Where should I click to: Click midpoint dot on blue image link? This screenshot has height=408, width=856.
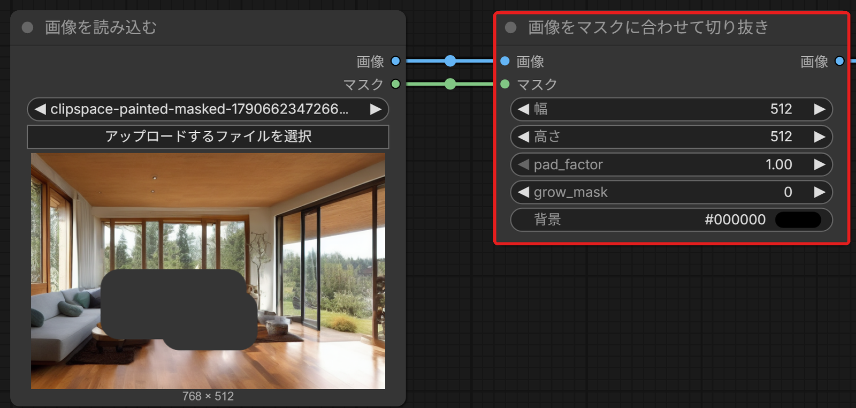click(x=450, y=61)
